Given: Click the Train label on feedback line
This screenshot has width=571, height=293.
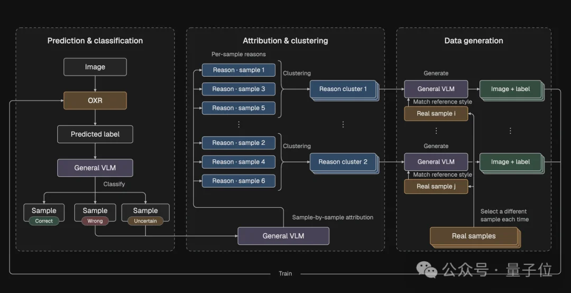Looking at the screenshot, I should (285, 273).
